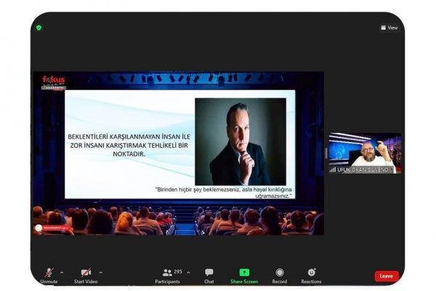Open the Participants panel icon
436x291 pixels.
(167, 272)
